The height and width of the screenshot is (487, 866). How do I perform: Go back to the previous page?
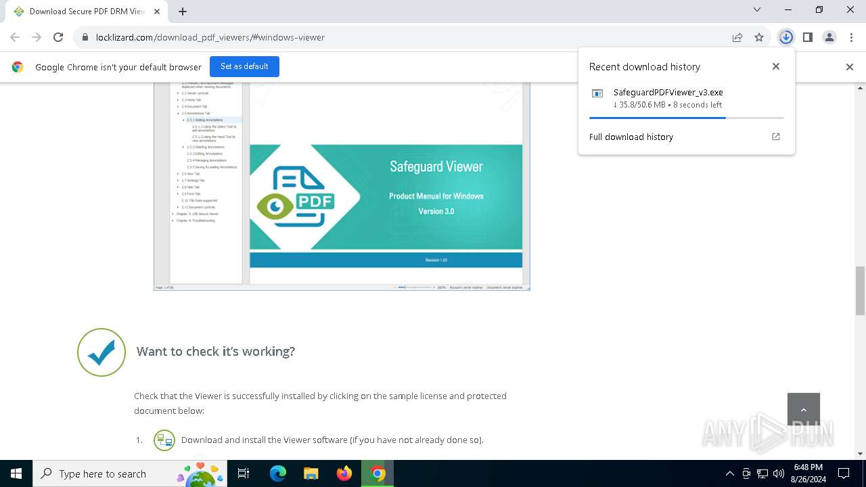15,37
